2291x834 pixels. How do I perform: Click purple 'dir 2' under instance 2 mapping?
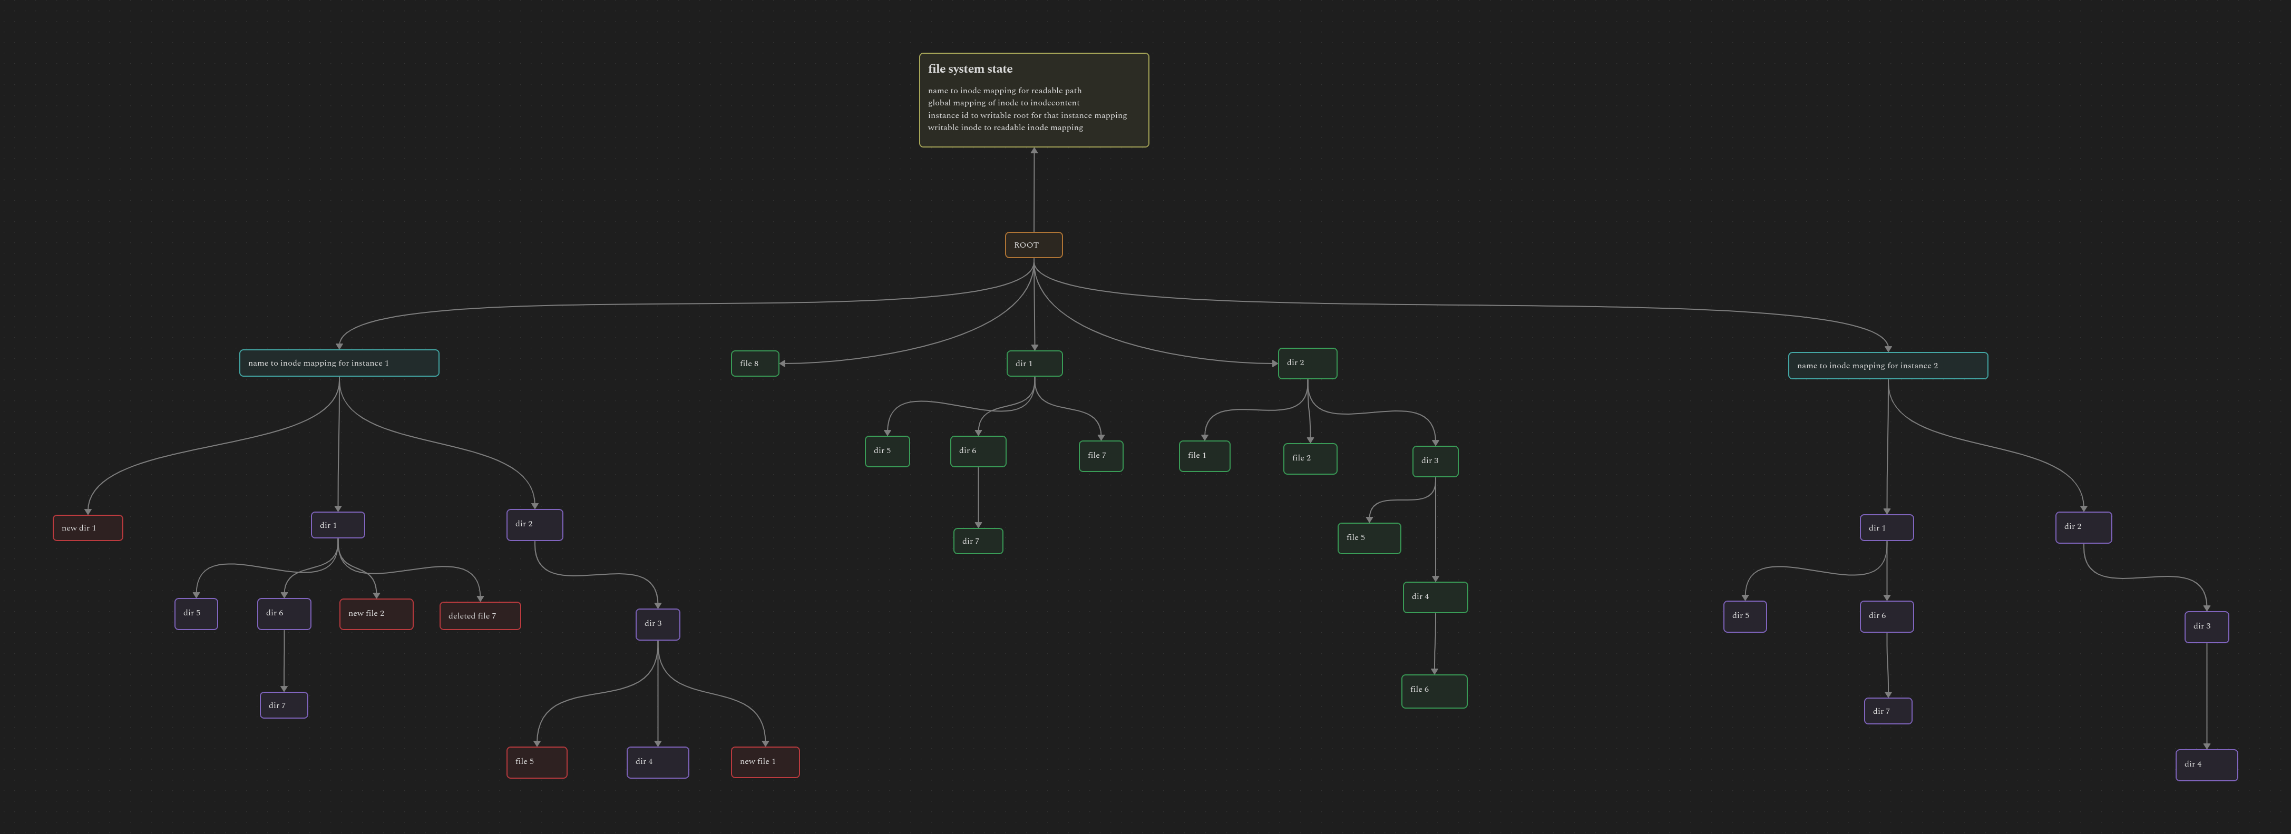click(2084, 527)
